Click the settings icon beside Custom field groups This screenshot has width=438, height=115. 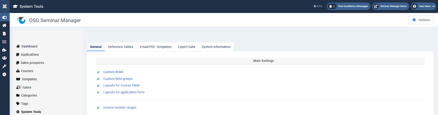[x=98, y=79]
